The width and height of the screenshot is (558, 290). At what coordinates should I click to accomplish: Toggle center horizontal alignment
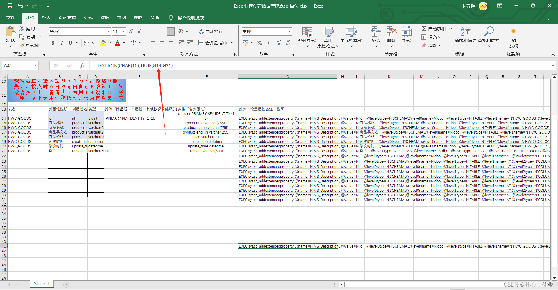click(162, 43)
